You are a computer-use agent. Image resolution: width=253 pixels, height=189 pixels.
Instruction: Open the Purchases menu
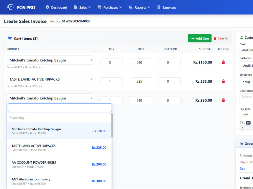point(110,7)
